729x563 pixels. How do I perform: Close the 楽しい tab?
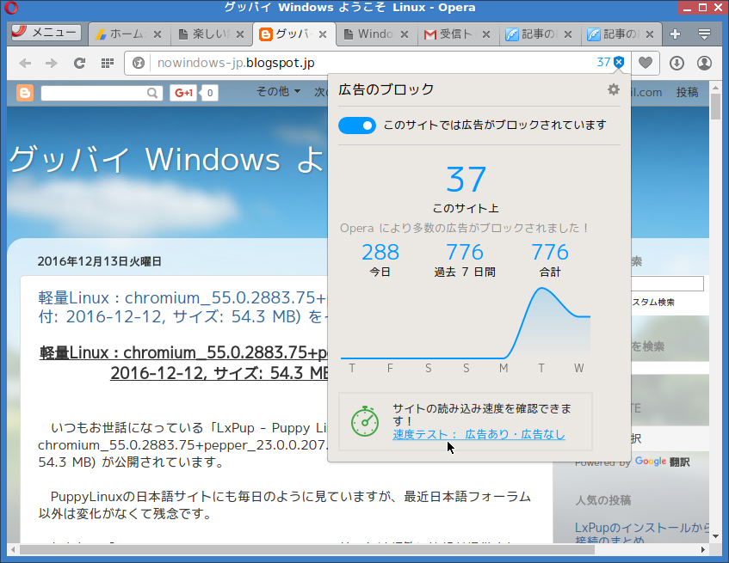[x=240, y=34]
